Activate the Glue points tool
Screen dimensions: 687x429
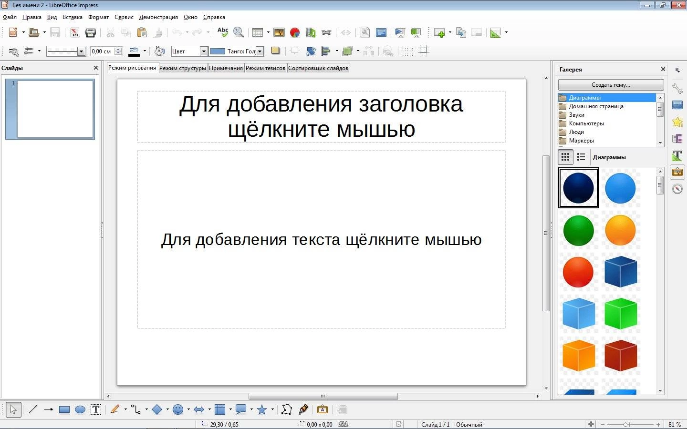point(303,409)
